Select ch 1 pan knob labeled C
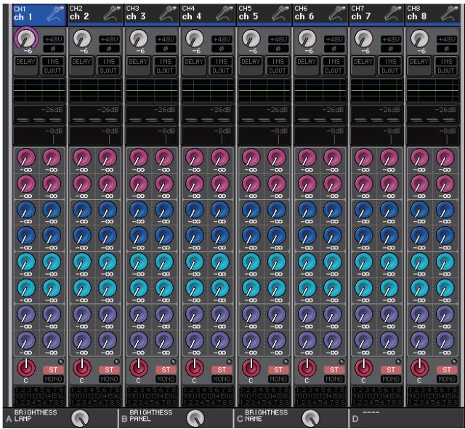 coord(26,367)
